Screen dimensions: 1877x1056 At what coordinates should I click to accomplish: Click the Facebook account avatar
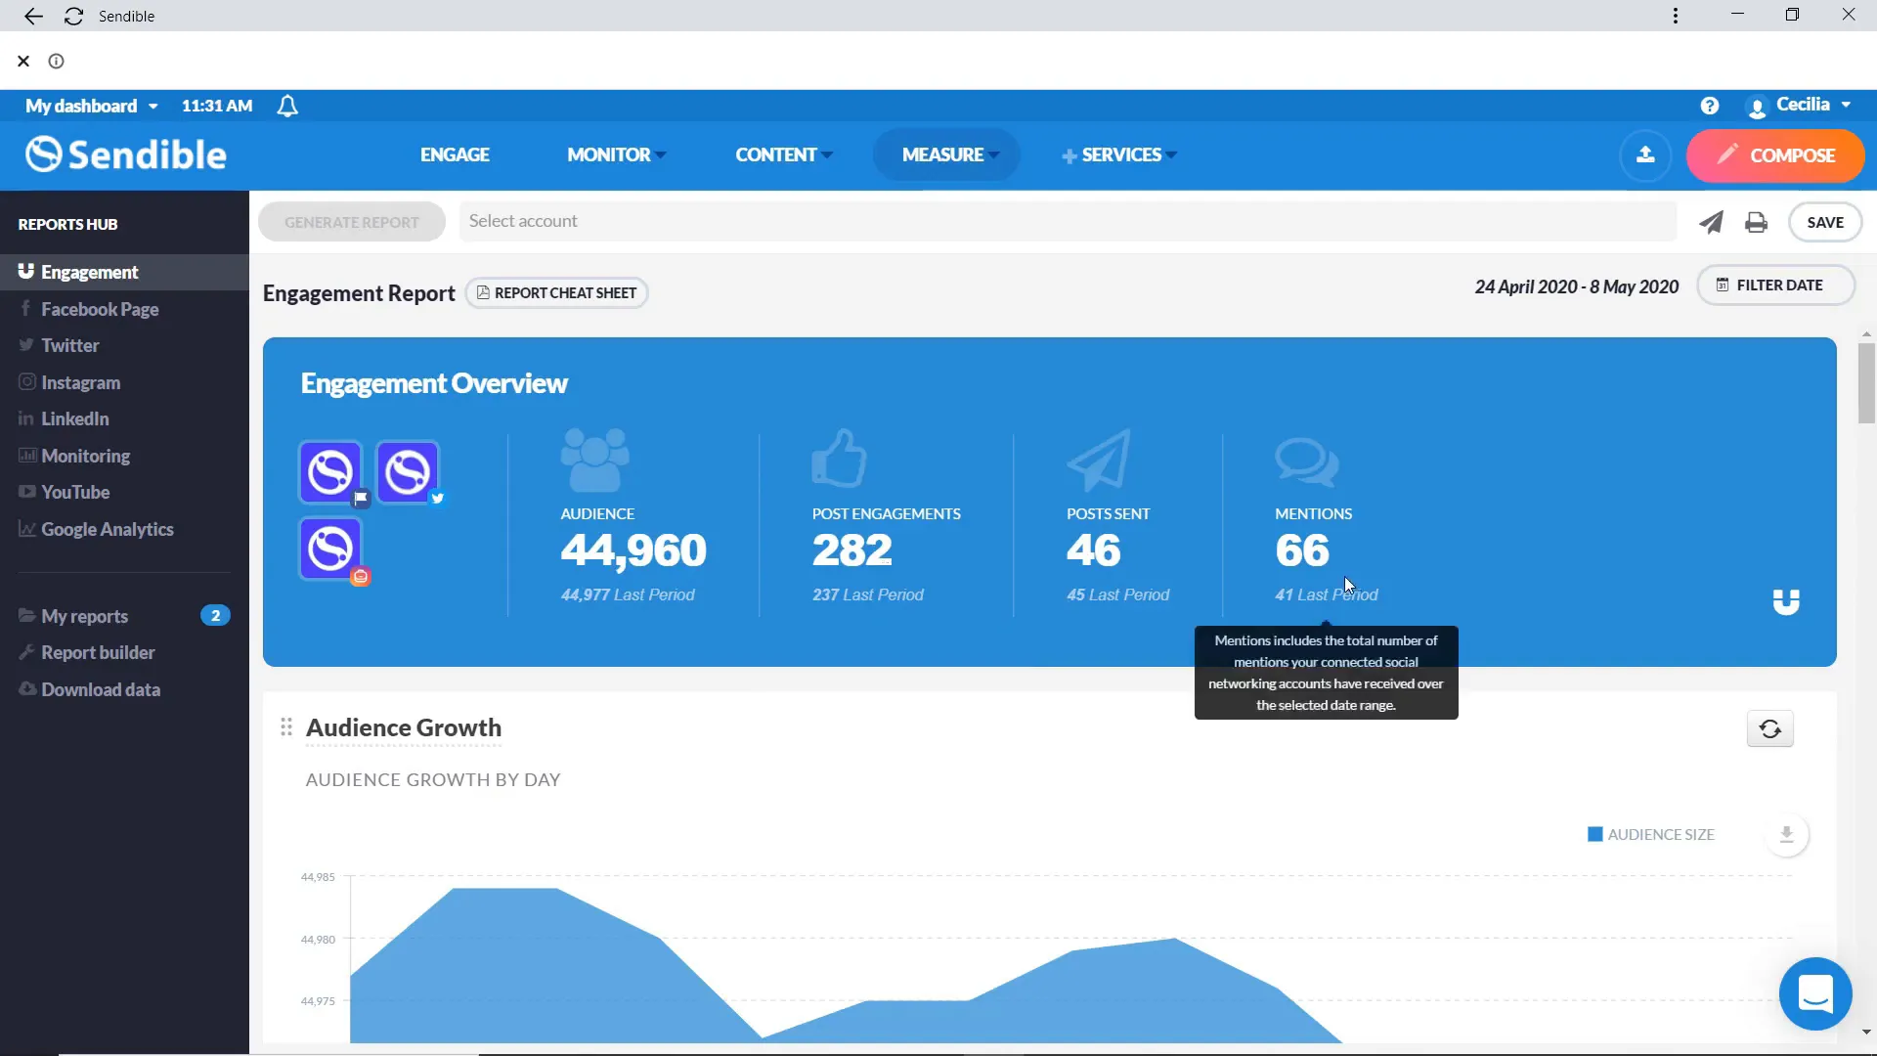[330, 472]
